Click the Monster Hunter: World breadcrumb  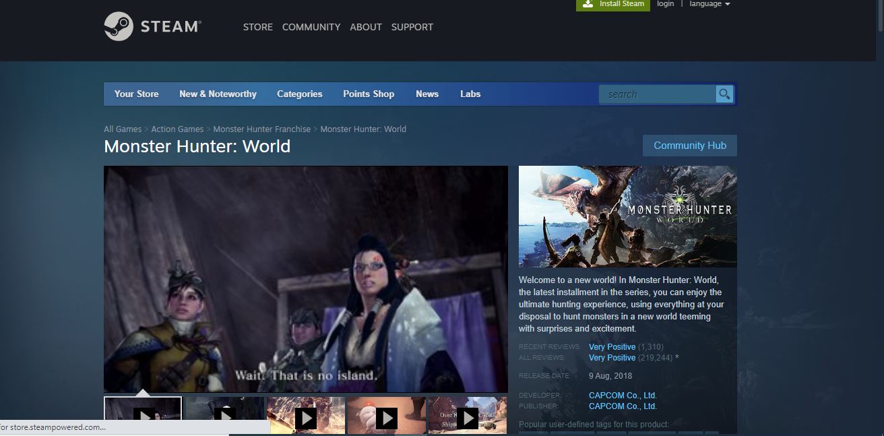[x=363, y=129]
